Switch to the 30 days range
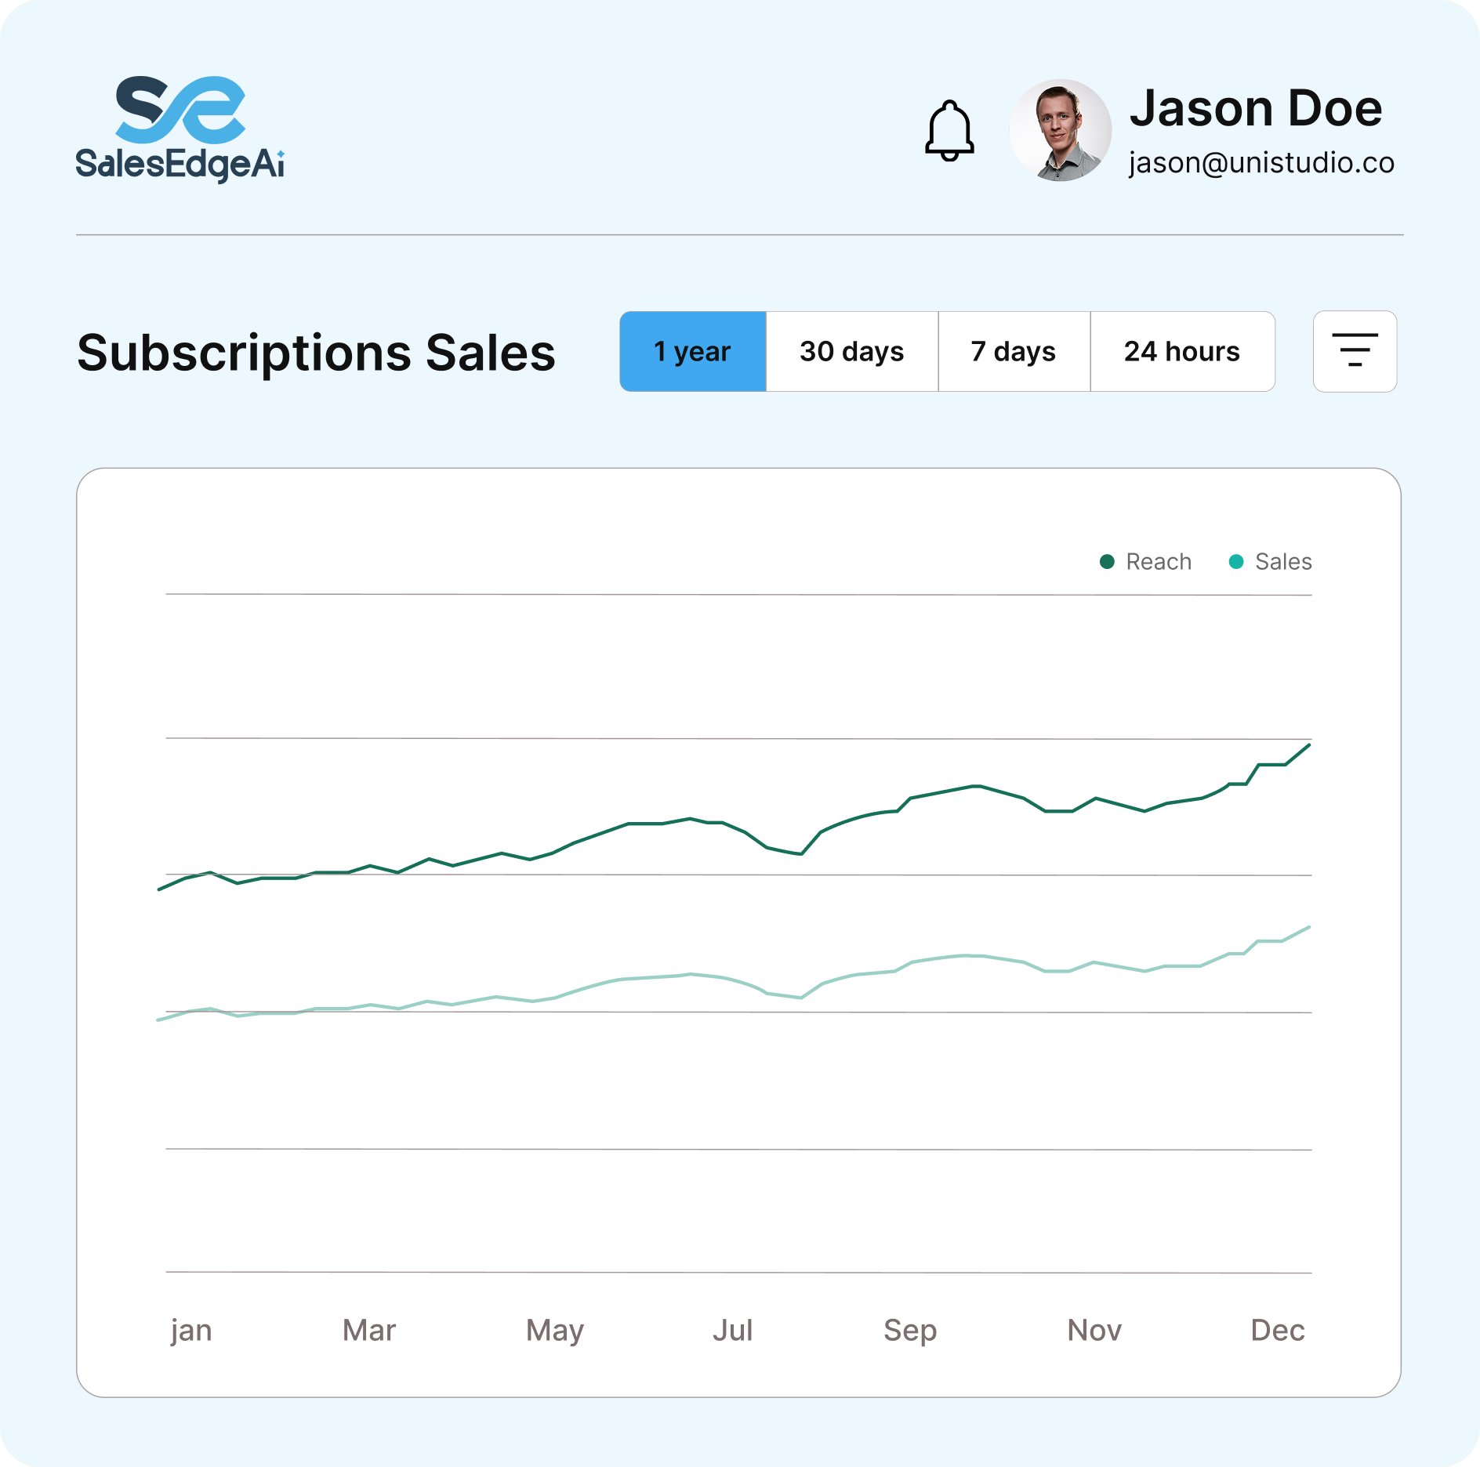The height and width of the screenshot is (1467, 1480). point(852,352)
